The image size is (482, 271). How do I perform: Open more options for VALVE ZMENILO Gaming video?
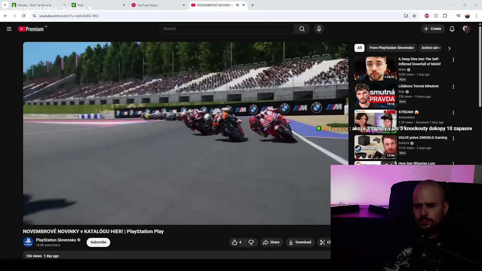(453, 139)
